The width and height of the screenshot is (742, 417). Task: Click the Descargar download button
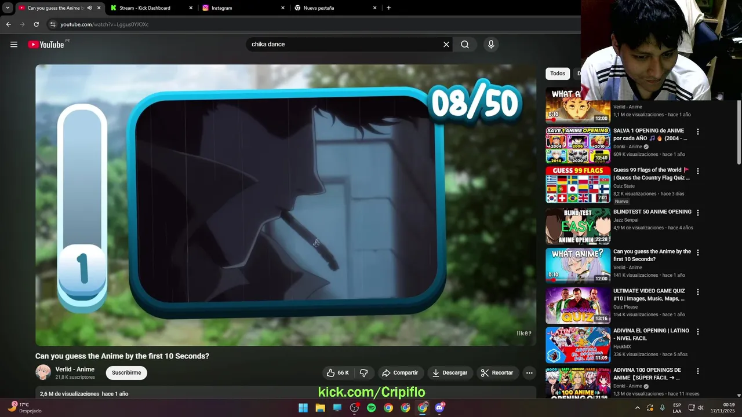click(450, 373)
